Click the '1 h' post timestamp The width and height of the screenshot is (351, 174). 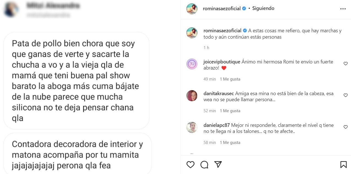coord(206,48)
